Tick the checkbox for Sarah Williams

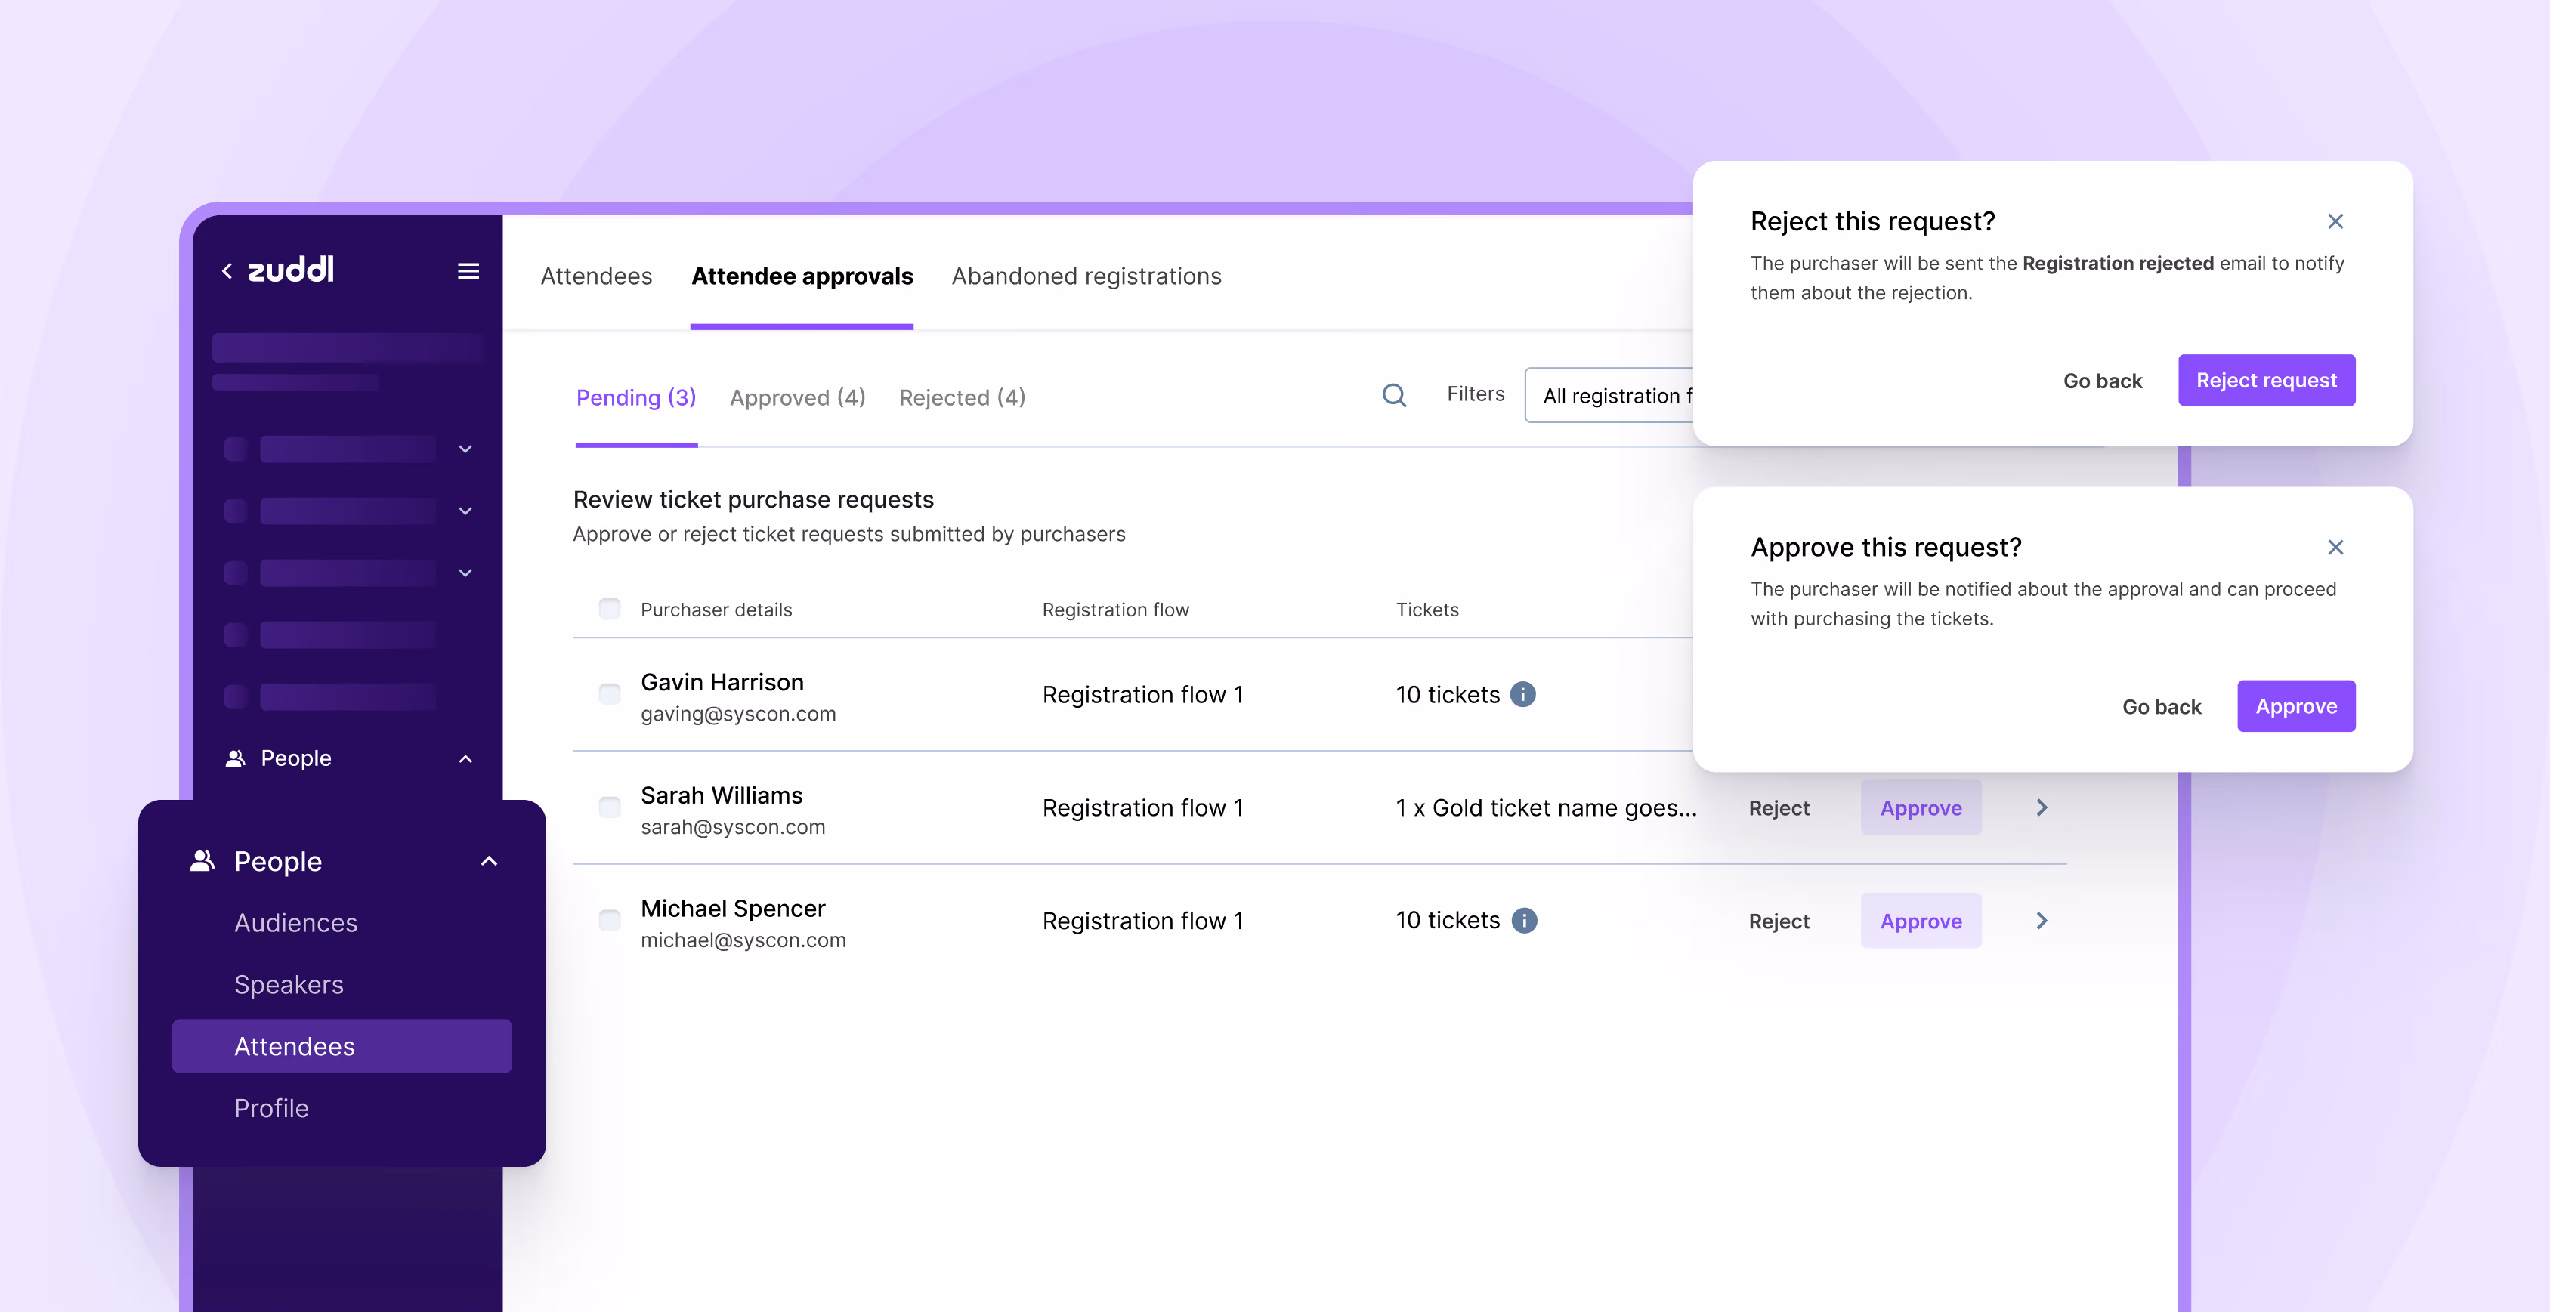[x=610, y=807]
